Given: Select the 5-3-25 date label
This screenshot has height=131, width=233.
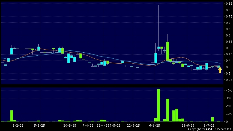Looking at the screenshot, I should pyautogui.click(x=39, y=126).
